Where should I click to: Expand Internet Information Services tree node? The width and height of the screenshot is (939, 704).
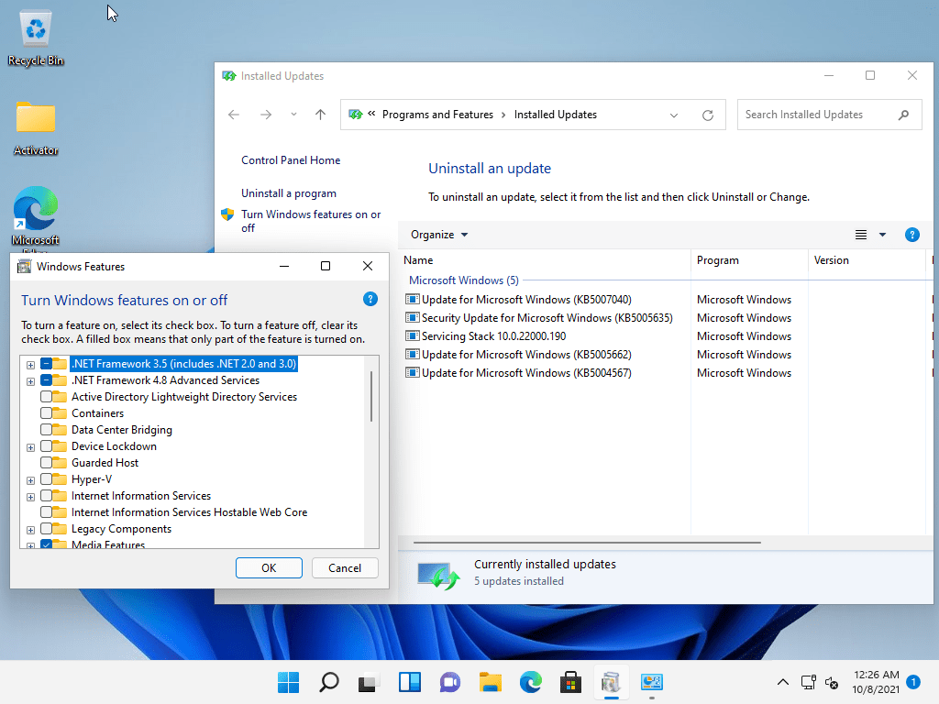[30, 497]
